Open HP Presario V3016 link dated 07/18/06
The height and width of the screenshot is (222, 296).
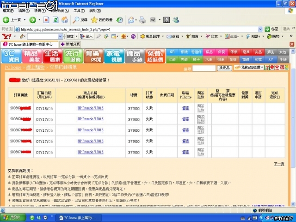91,108
